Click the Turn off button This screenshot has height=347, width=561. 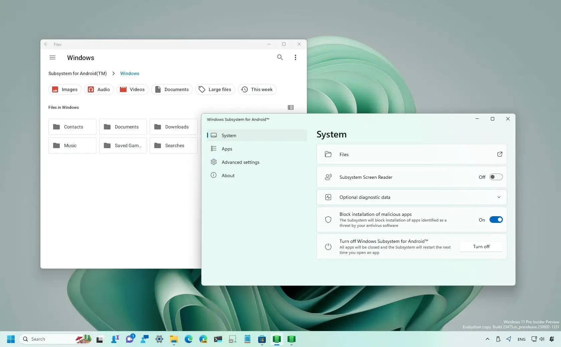[x=481, y=247]
